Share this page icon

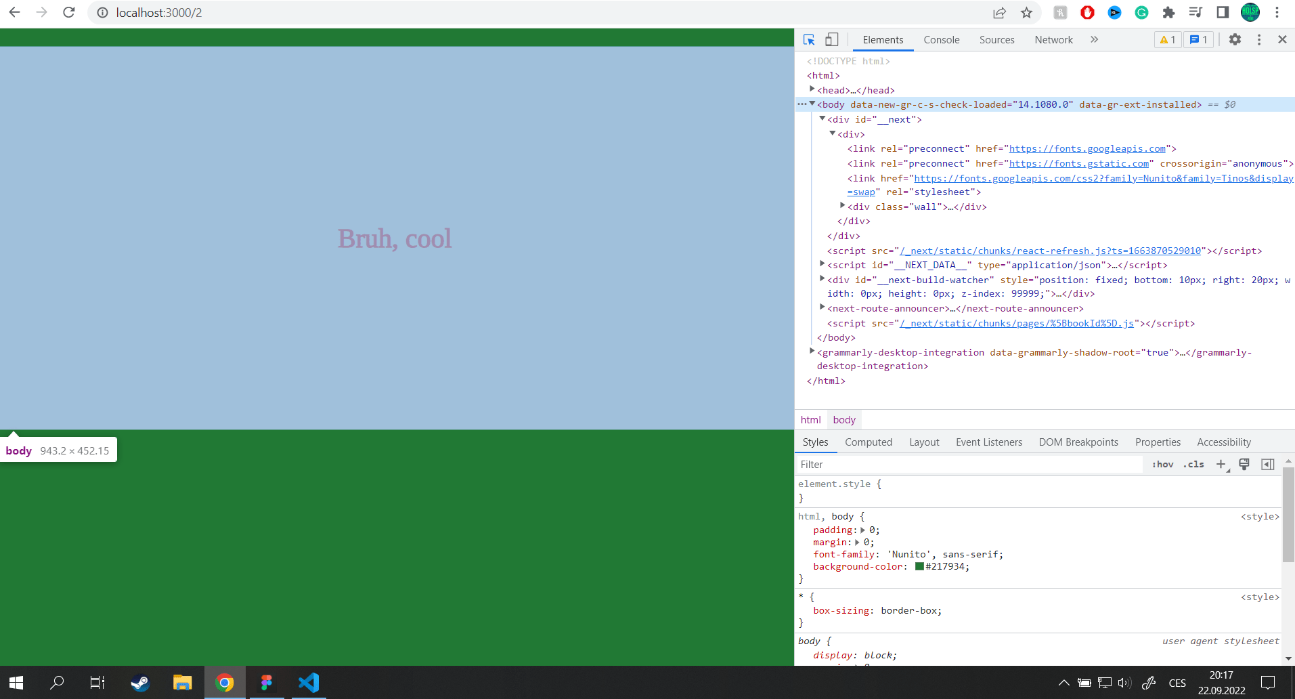click(999, 13)
